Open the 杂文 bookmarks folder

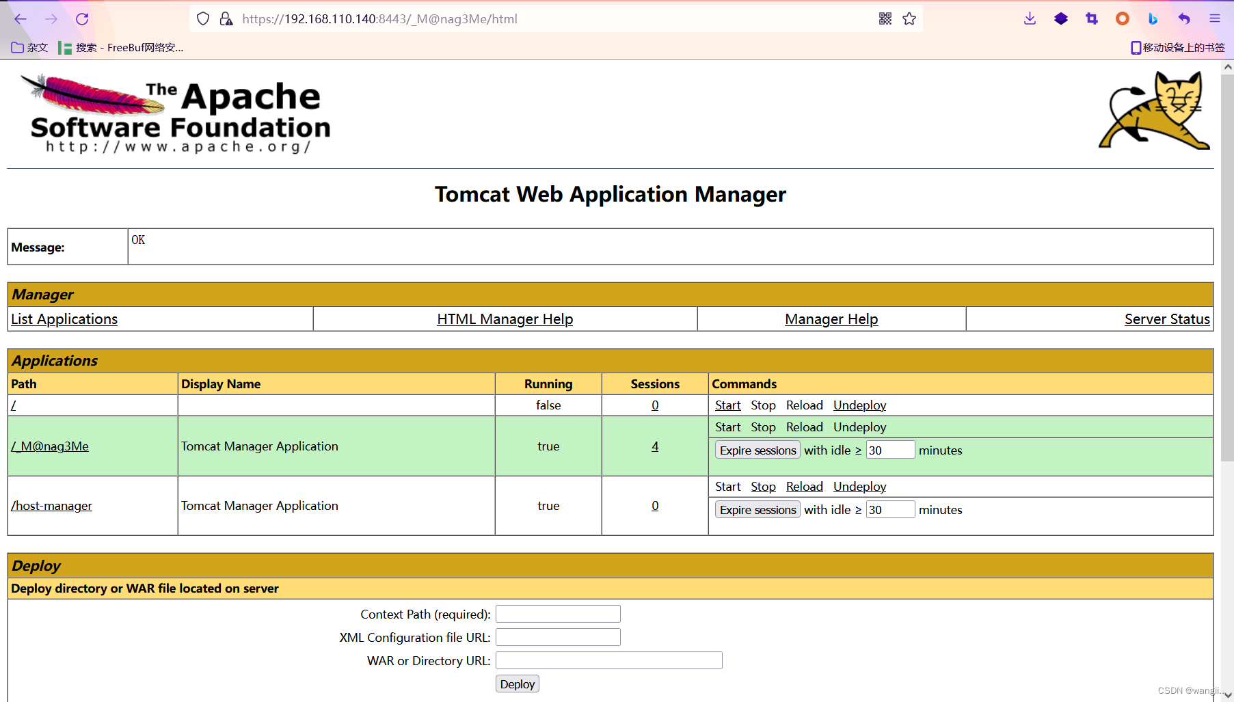pos(29,48)
